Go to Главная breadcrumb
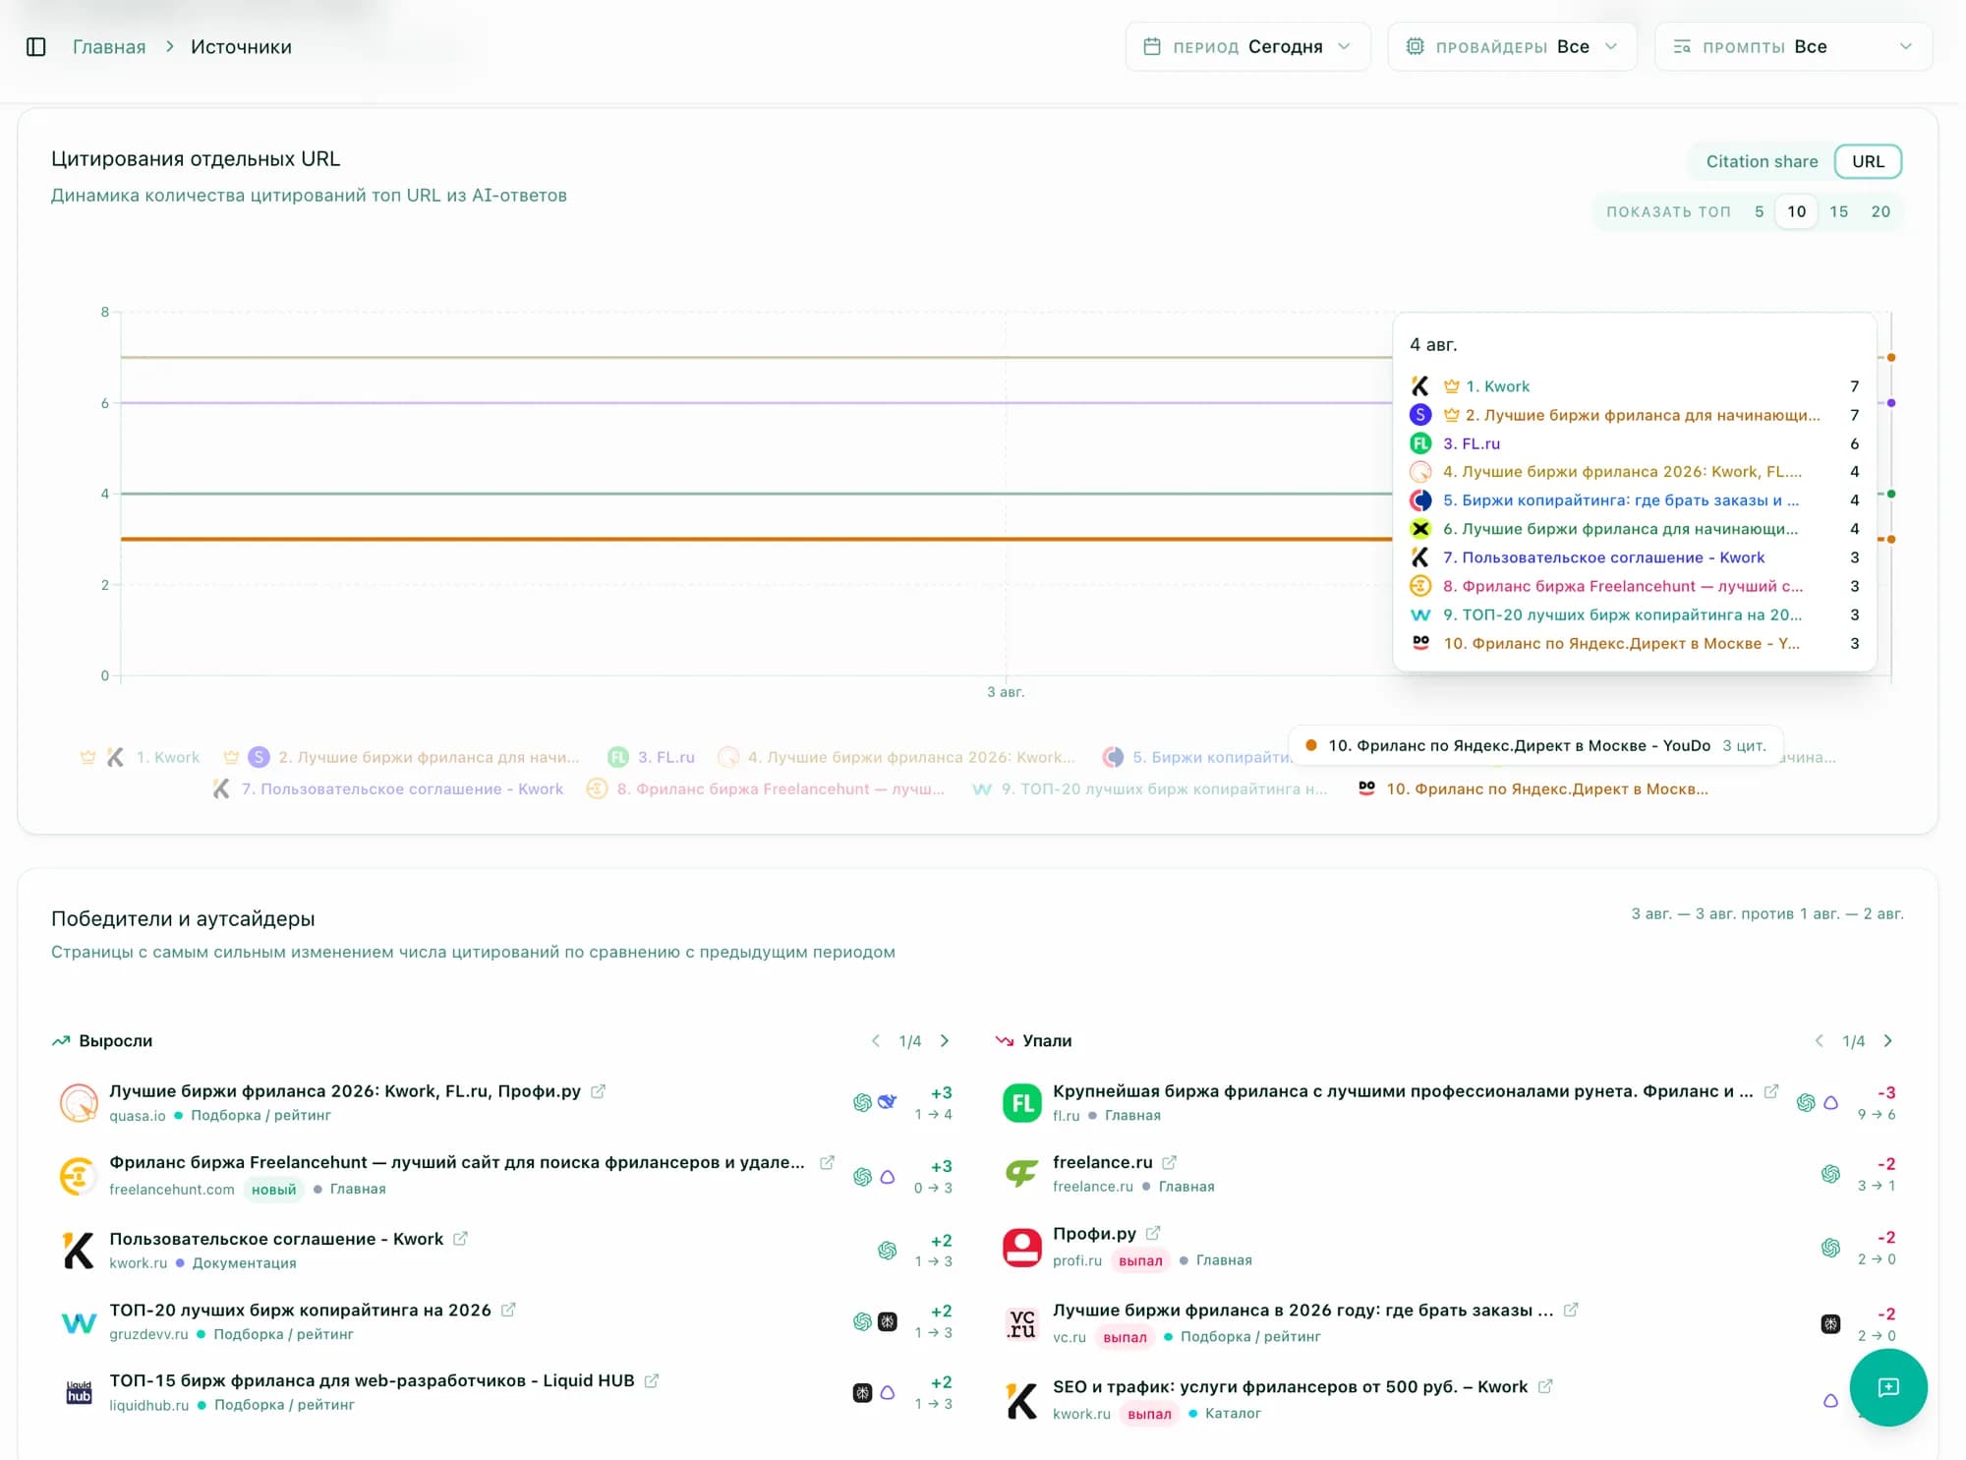Image resolution: width=1966 pixels, height=1460 pixels. [x=109, y=47]
